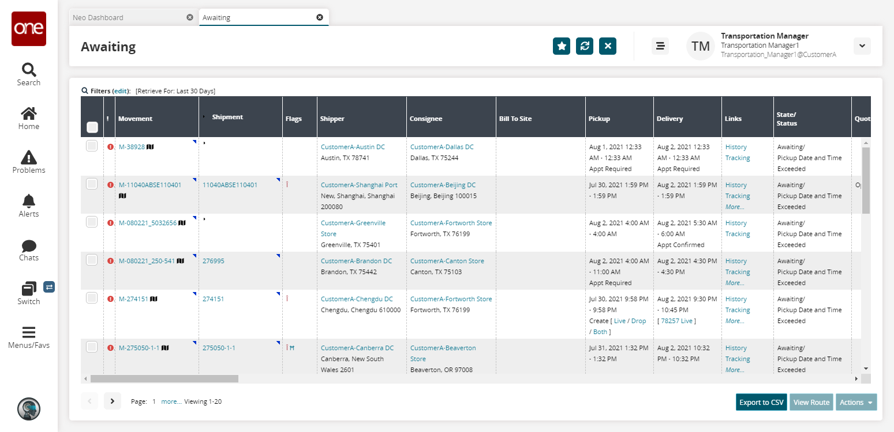Click map icon next to M-38928
894x432 pixels.
pos(151,147)
